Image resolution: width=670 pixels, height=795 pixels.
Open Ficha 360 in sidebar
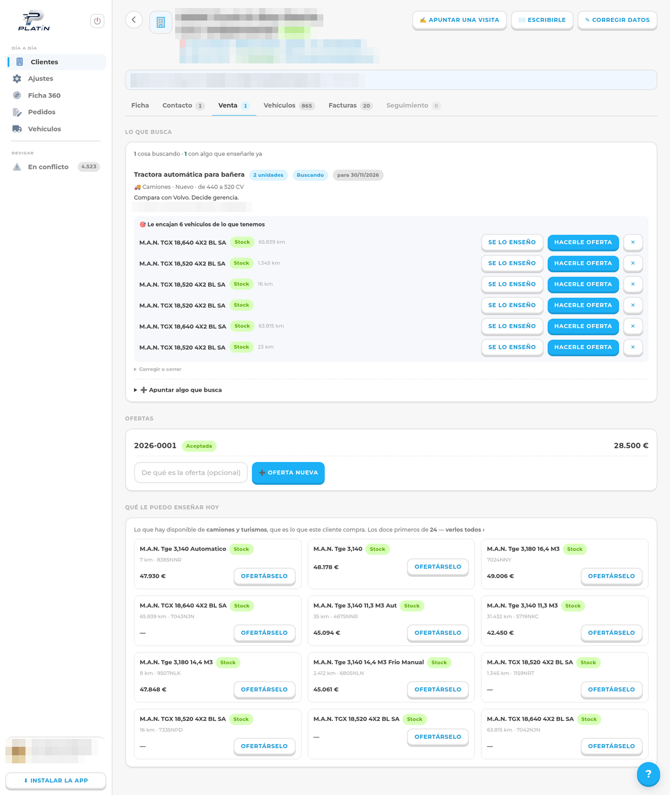tap(56, 95)
